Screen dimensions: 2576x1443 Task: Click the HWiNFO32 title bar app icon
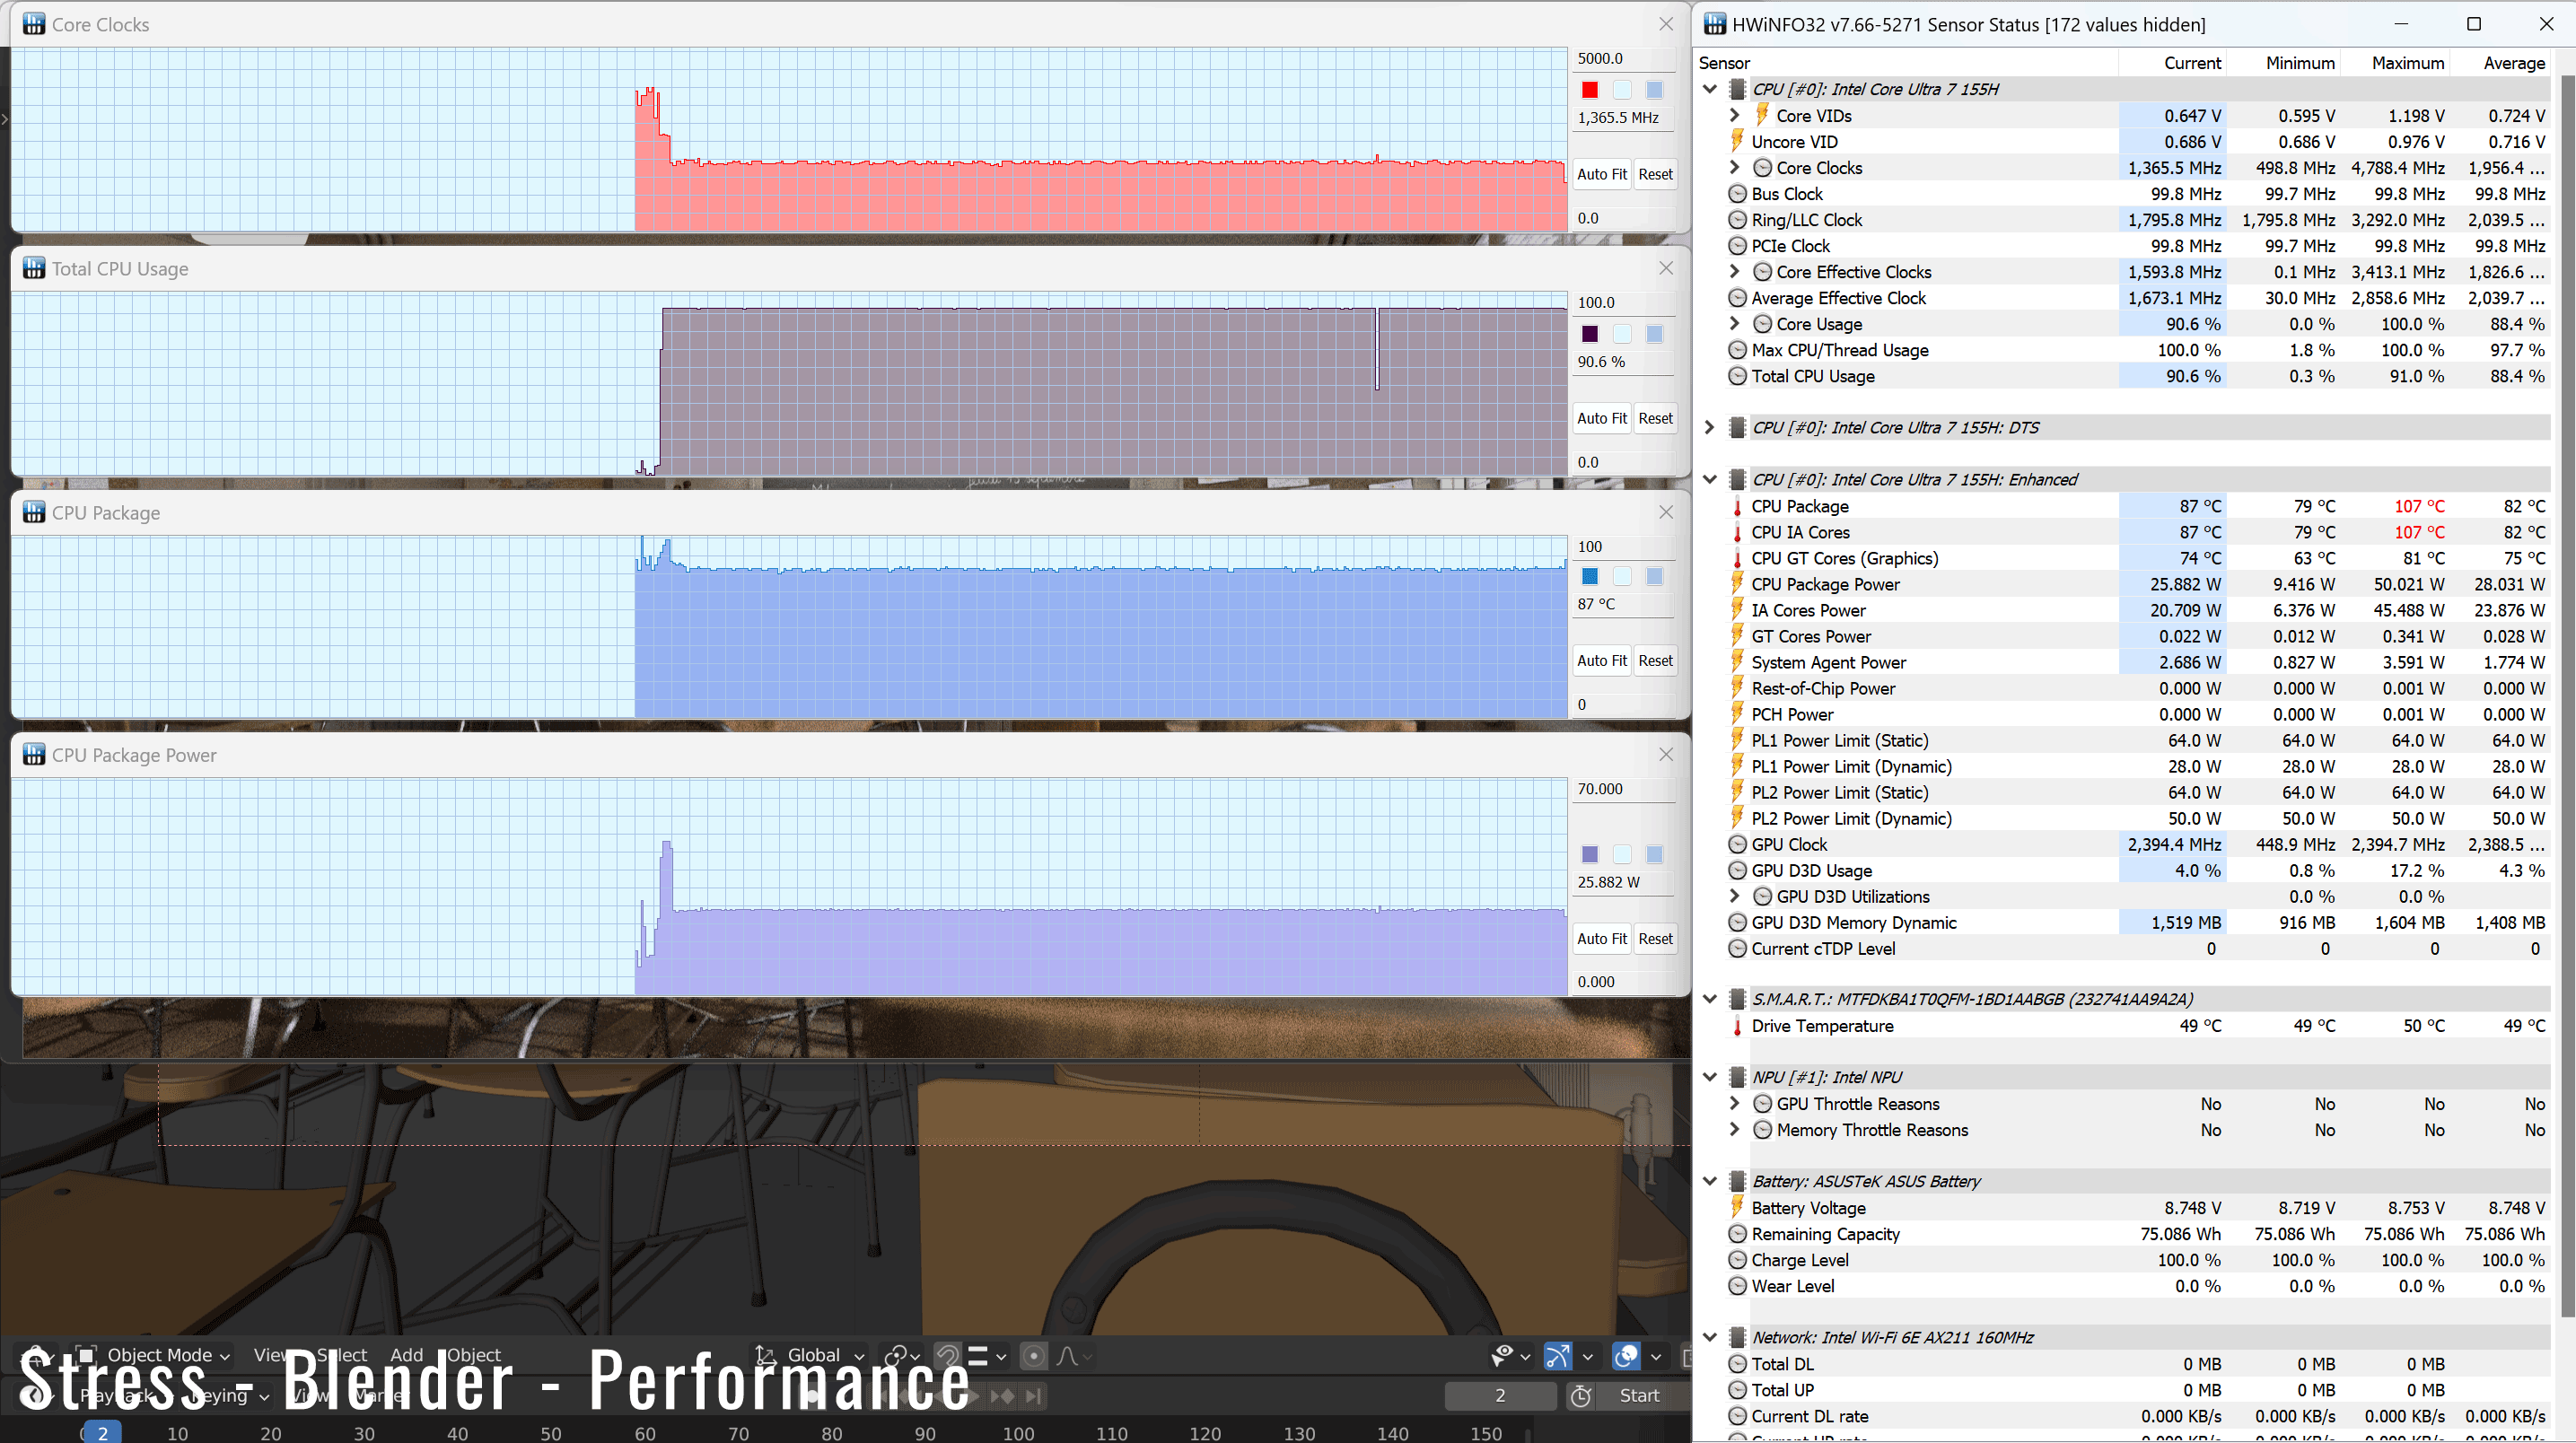1715,24
